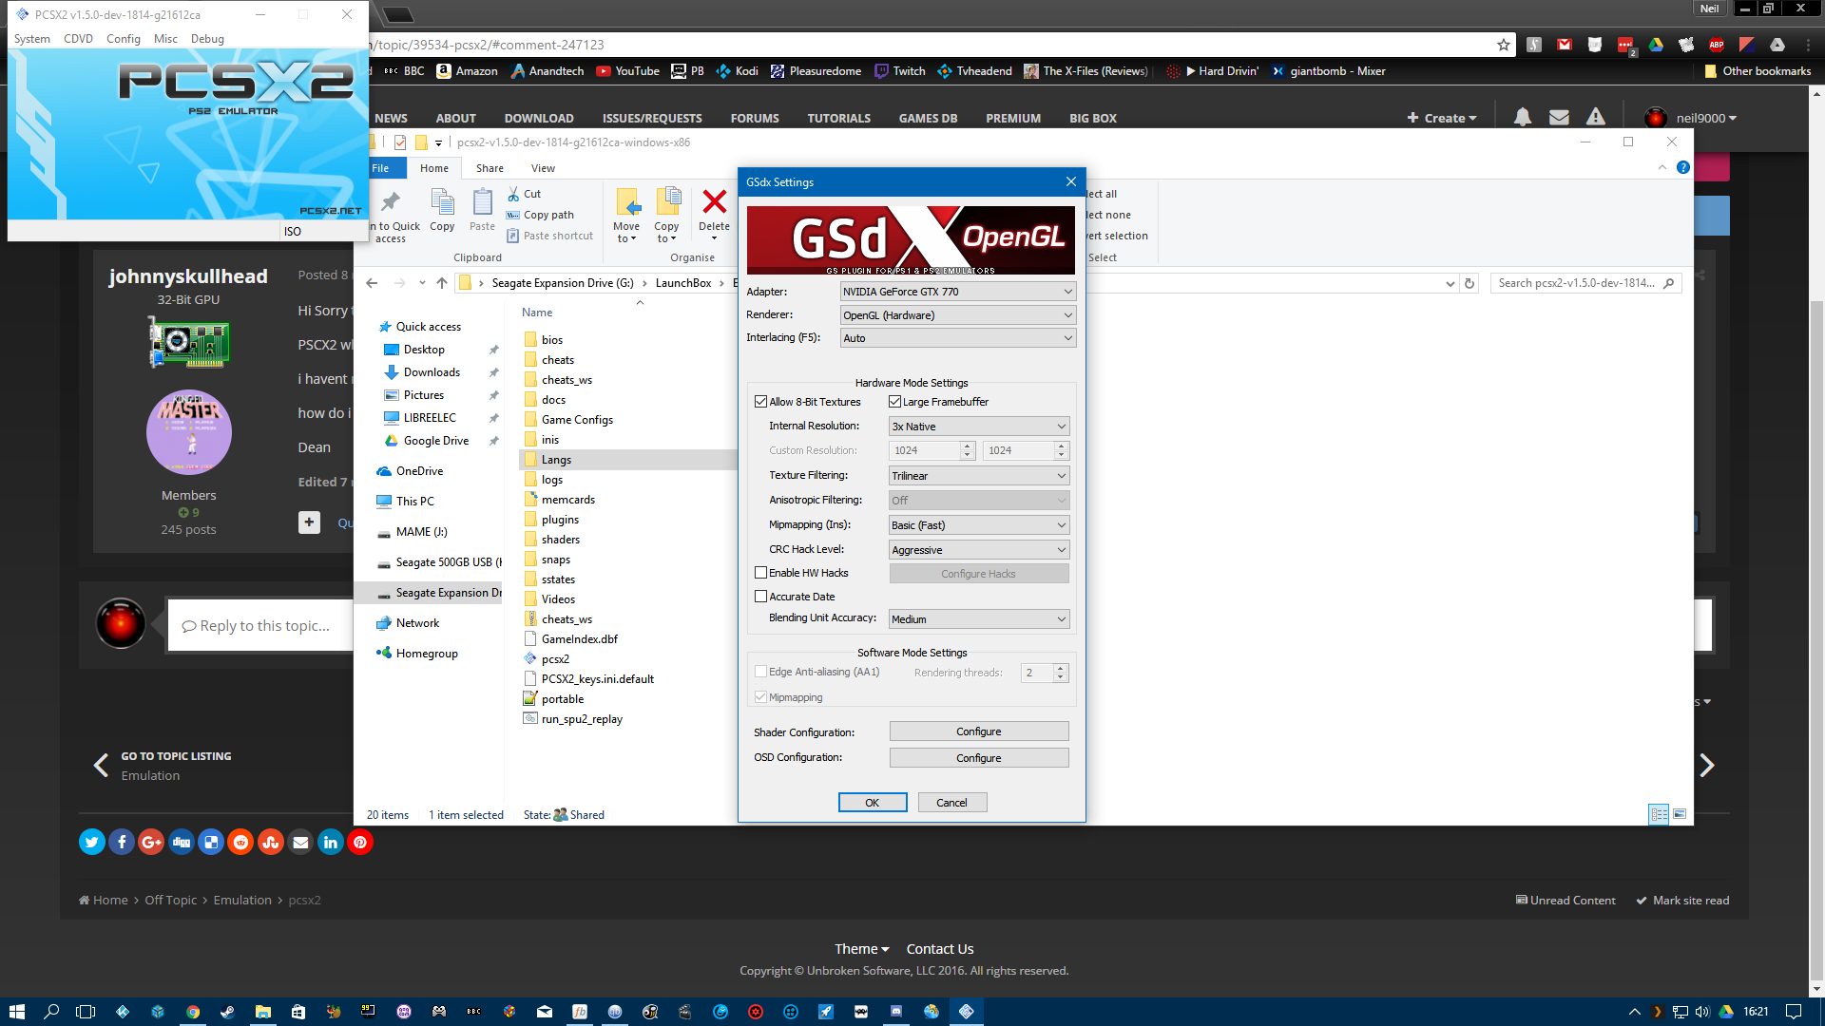
Task: Switch Explorer to large icons view
Action: click(x=1680, y=814)
